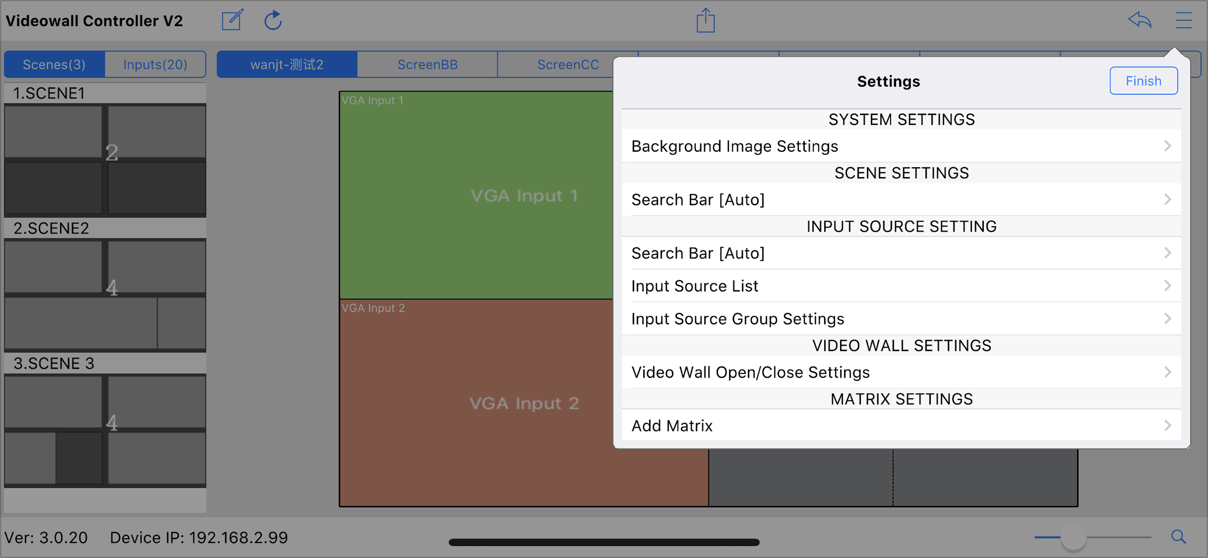Open Input Source Group Settings
Image resolution: width=1208 pixels, height=558 pixels.
pyautogui.click(x=901, y=319)
